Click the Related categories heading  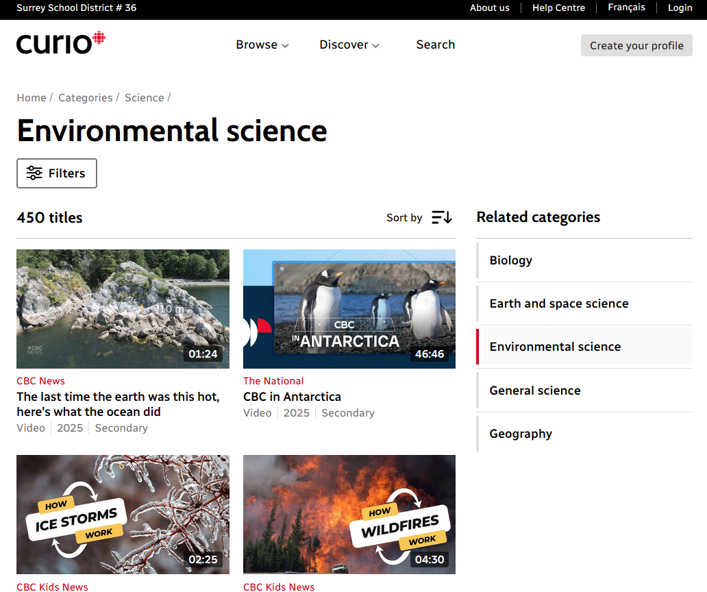click(x=538, y=217)
